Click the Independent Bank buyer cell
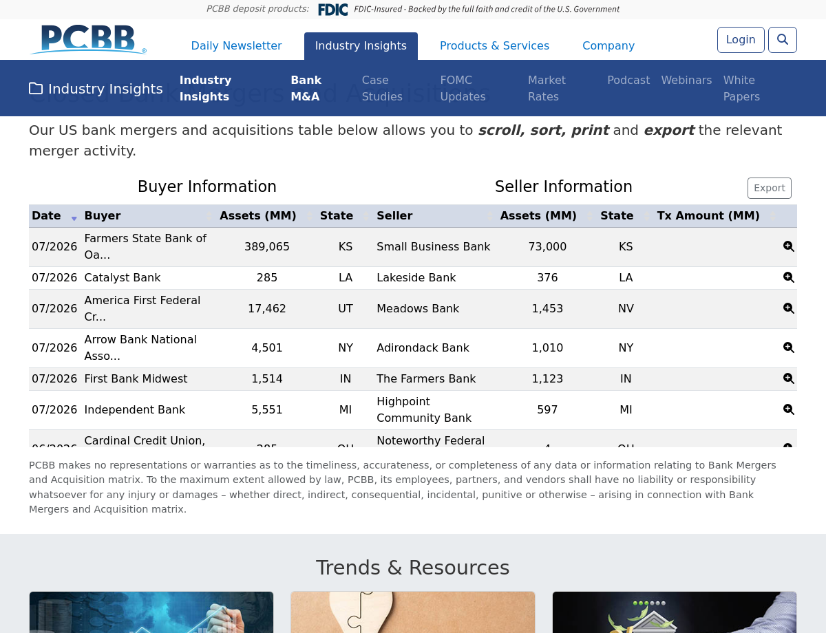Image resolution: width=826 pixels, height=633 pixels. pyautogui.click(x=149, y=409)
